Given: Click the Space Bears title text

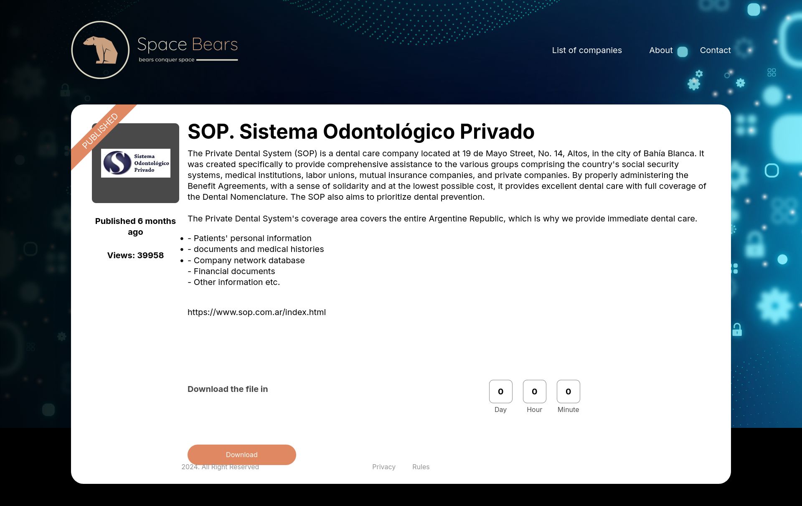Looking at the screenshot, I should 188,44.
